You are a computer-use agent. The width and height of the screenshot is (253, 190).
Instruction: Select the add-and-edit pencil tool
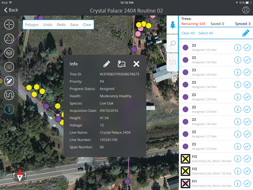9,81
